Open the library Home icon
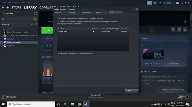The height and width of the screenshot is (107, 192). (3, 13)
